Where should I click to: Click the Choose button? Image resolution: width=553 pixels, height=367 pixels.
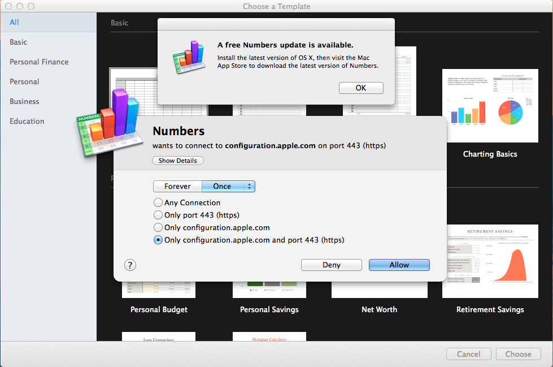pos(518,354)
